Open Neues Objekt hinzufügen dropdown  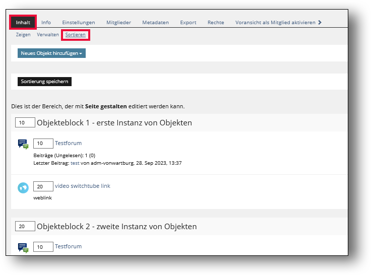(x=51, y=53)
